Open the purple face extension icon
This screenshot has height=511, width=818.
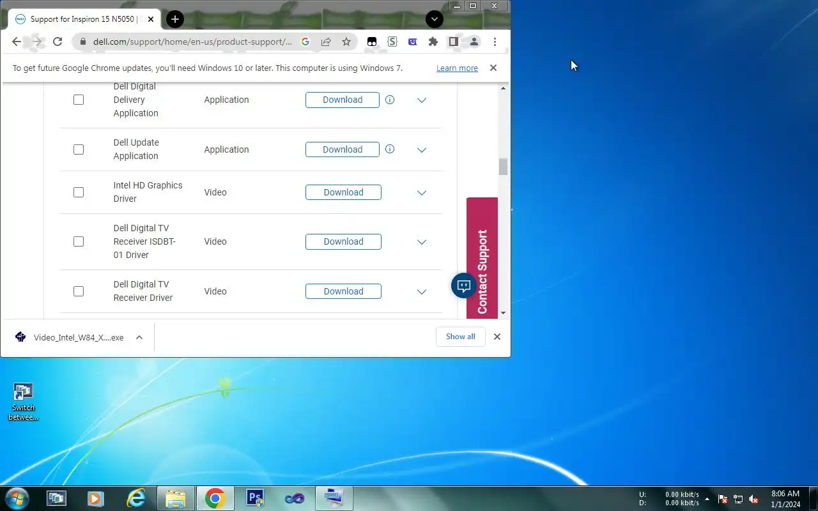pyautogui.click(x=413, y=42)
